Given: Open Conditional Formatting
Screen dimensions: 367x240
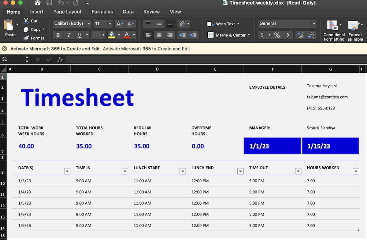Looking at the screenshot, I should [x=334, y=31].
